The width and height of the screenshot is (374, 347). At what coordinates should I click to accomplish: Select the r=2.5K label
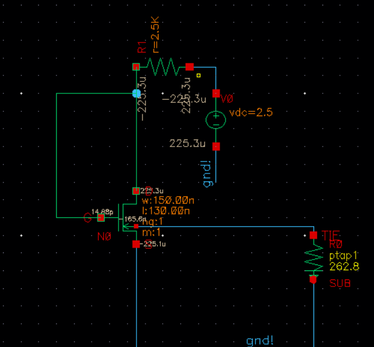(155, 35)
